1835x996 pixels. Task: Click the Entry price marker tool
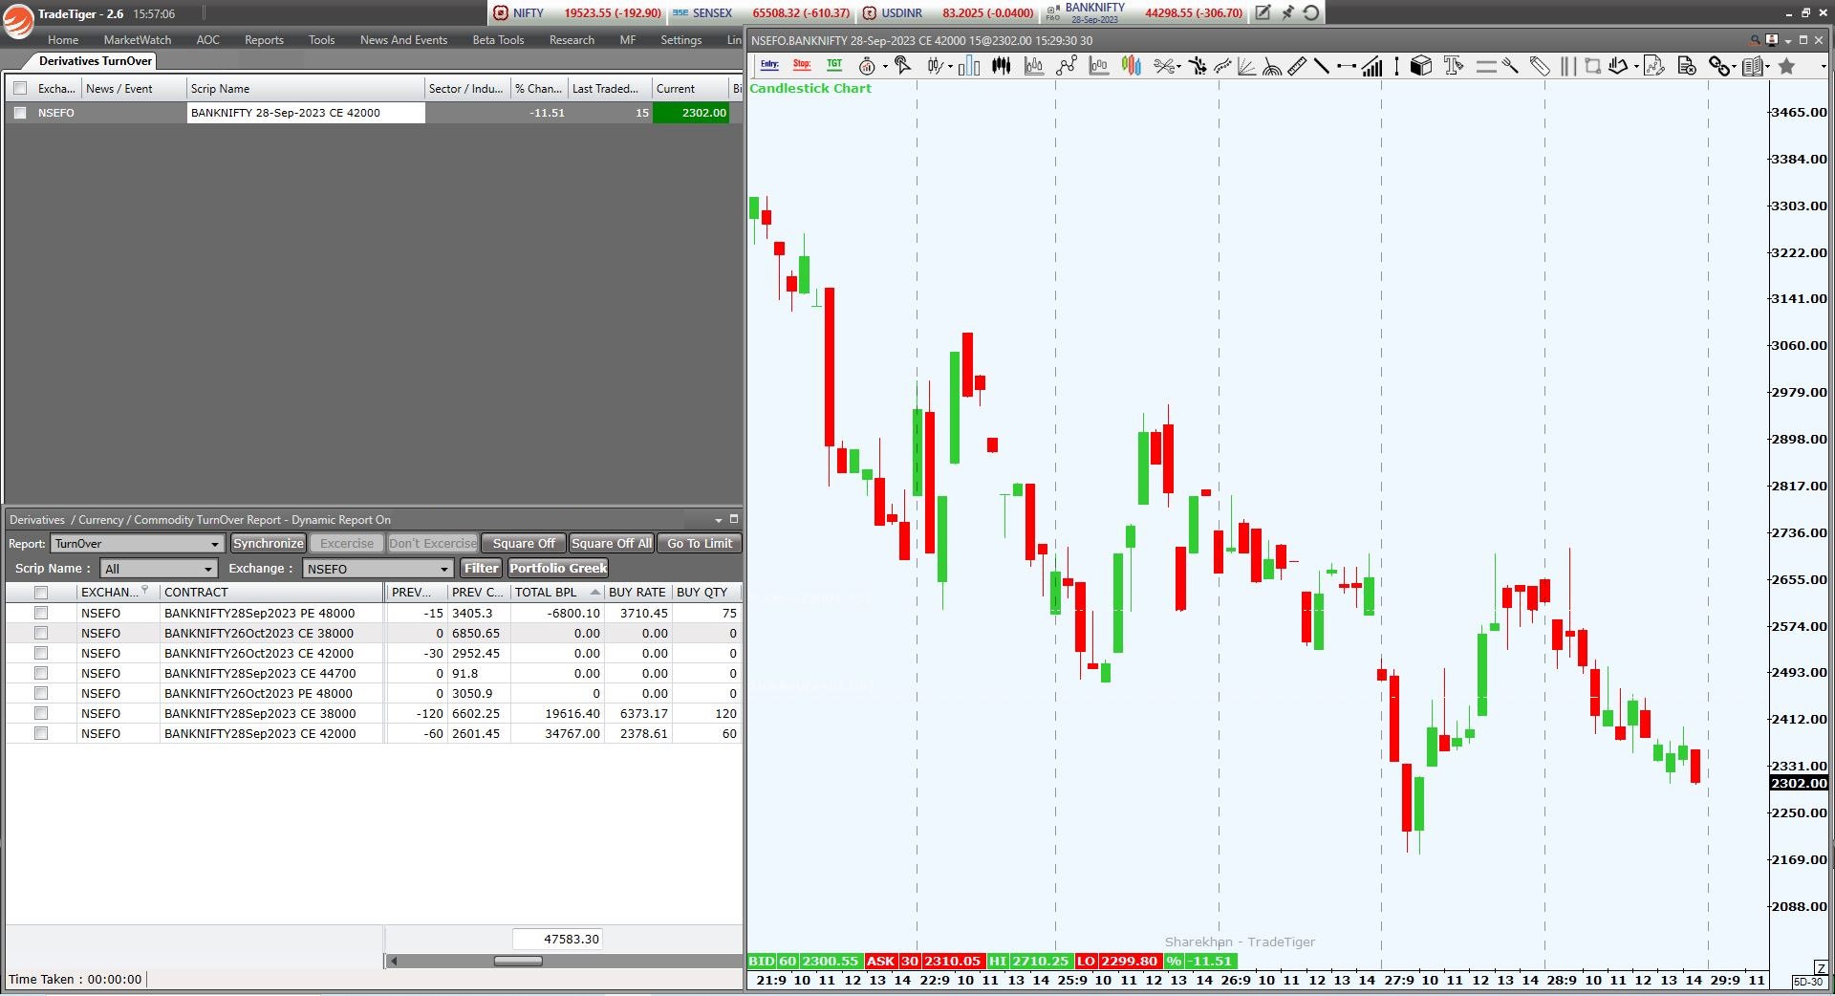point(769,65)
